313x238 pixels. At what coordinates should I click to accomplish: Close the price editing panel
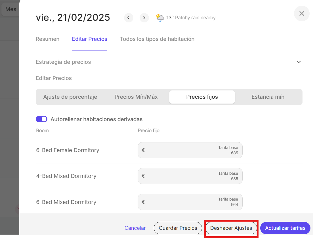pos(301,14)
